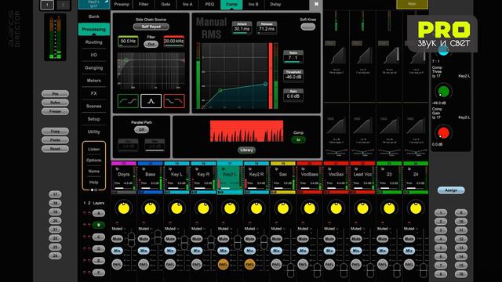Select layer A button
This screenshot has width=502, height=282.
point(99,213)
